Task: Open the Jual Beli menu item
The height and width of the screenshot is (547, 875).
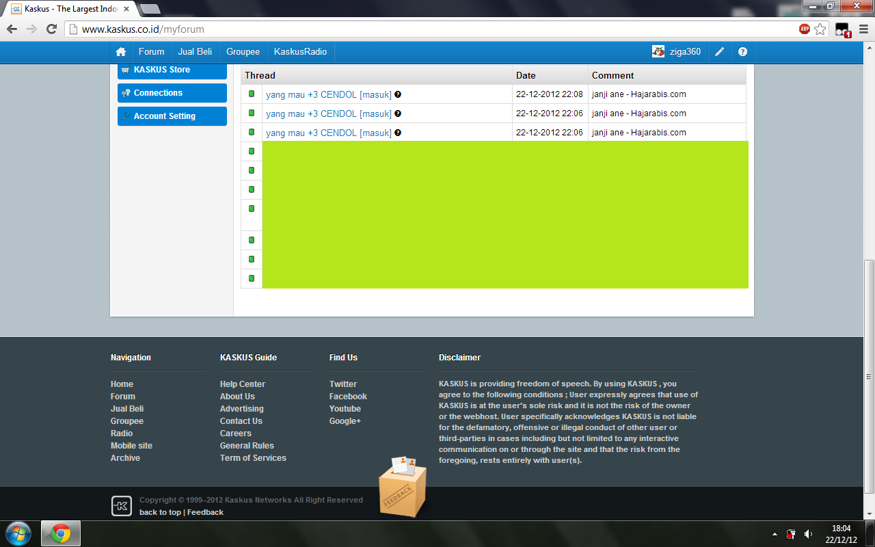Action: pyautogui.click(x=195, y=51)
